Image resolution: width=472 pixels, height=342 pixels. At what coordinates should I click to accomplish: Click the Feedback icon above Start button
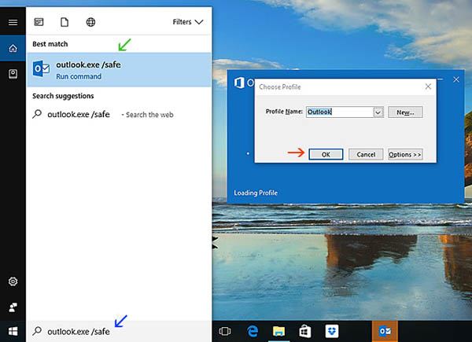click(x=13, y=306)
